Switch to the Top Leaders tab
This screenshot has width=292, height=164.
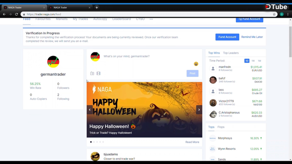click(231, 53)
